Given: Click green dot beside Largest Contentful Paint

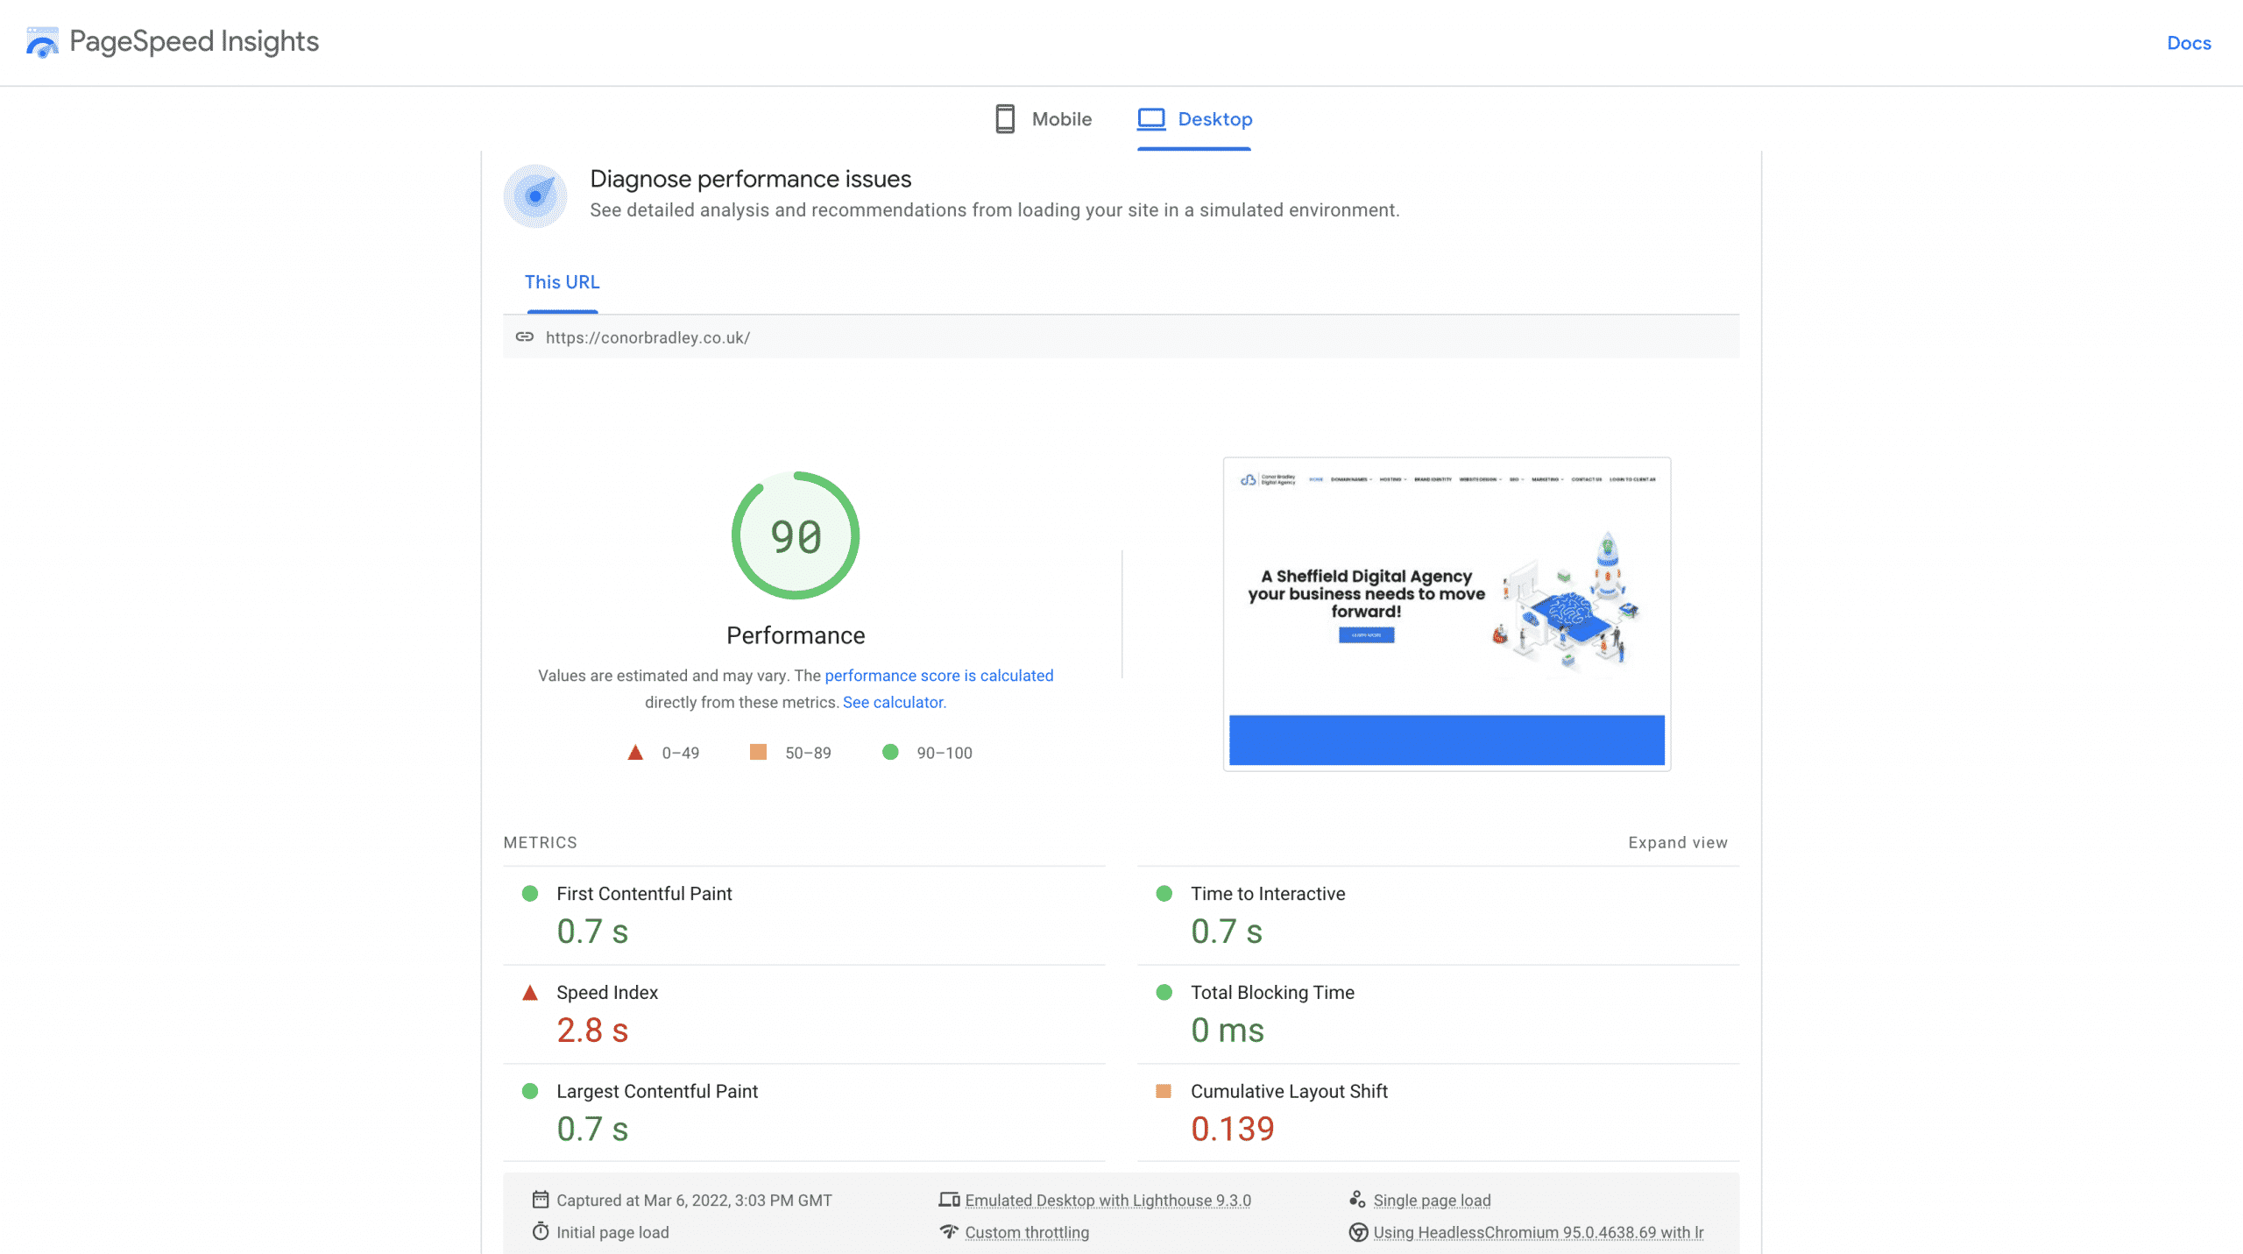Looking at the screenshot, I should (x=529, y=1091).
